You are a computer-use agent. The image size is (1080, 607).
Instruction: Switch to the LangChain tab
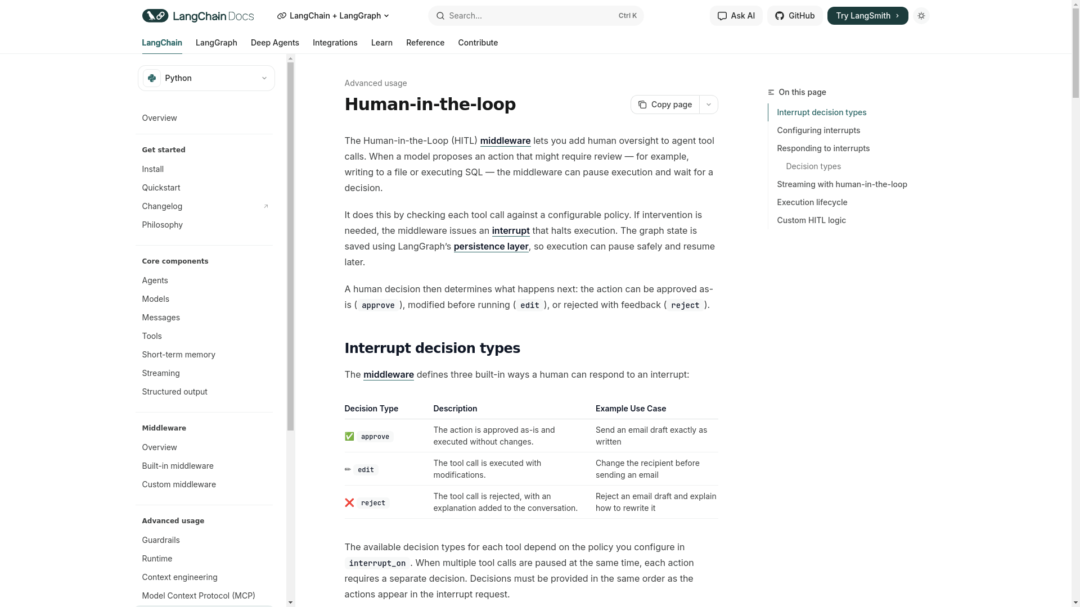(x=162, y=43)
